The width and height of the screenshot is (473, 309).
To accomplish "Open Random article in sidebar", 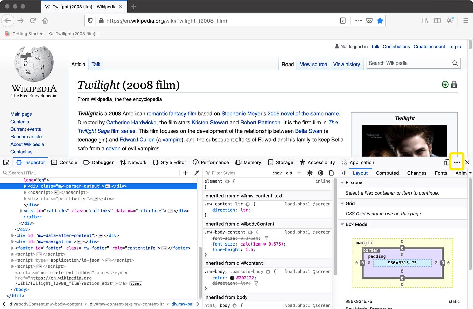I will [x=26, y=137].
